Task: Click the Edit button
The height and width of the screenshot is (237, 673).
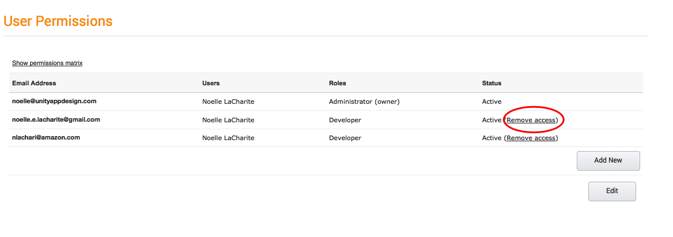Action: tap(612, 191)
